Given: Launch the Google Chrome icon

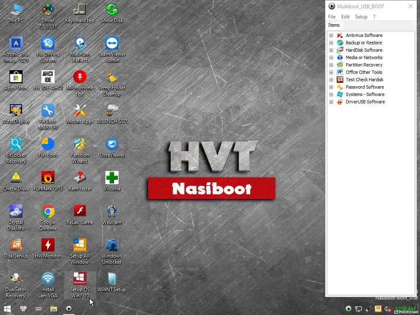Looking at the screenshot, I should pyautogui.click(x=48, y=218).
